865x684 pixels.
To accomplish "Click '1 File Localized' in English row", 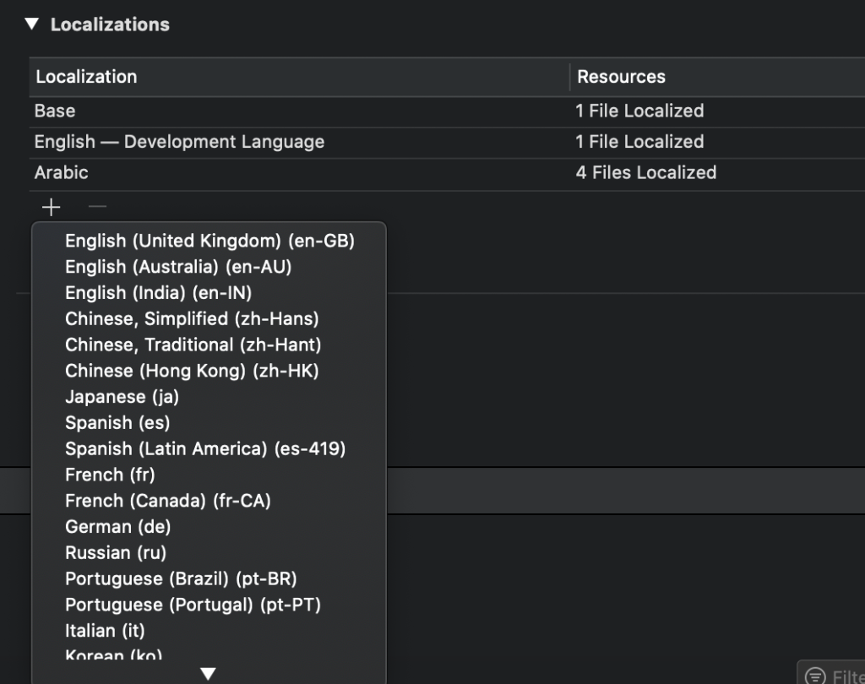I will pos(640,142).
